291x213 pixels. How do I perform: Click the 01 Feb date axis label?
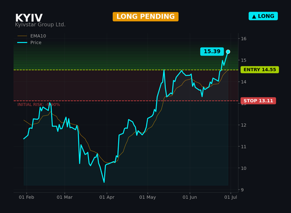click(x=26, y=197)
